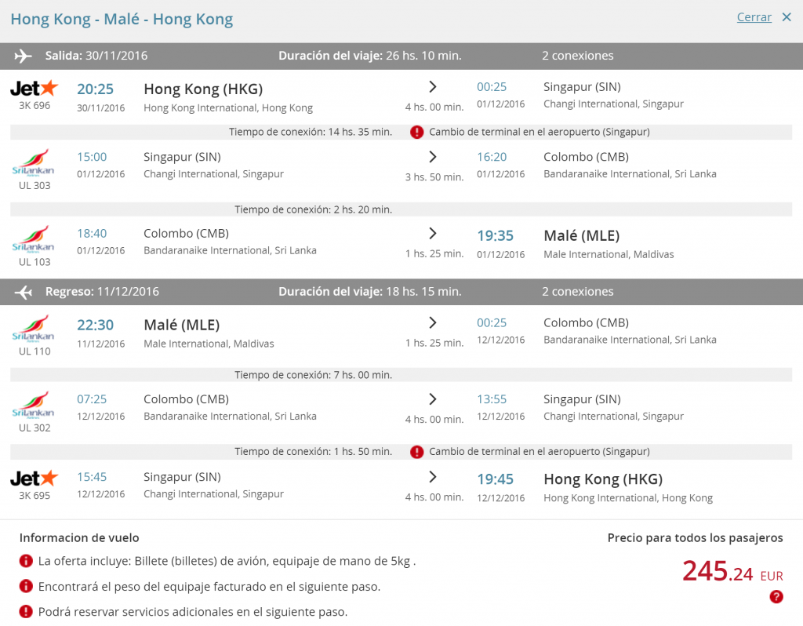The width and height of the screenshot is (803, 626).
Task: Click the return airplane icon next to Regreso
Action: (23, 292)
